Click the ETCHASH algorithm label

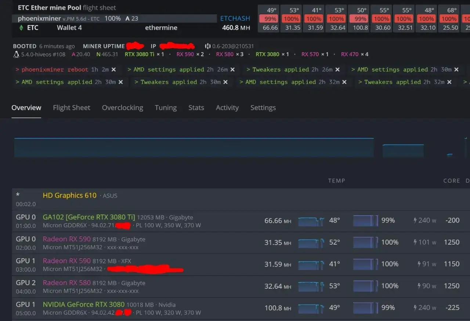[x=235, y=18]
